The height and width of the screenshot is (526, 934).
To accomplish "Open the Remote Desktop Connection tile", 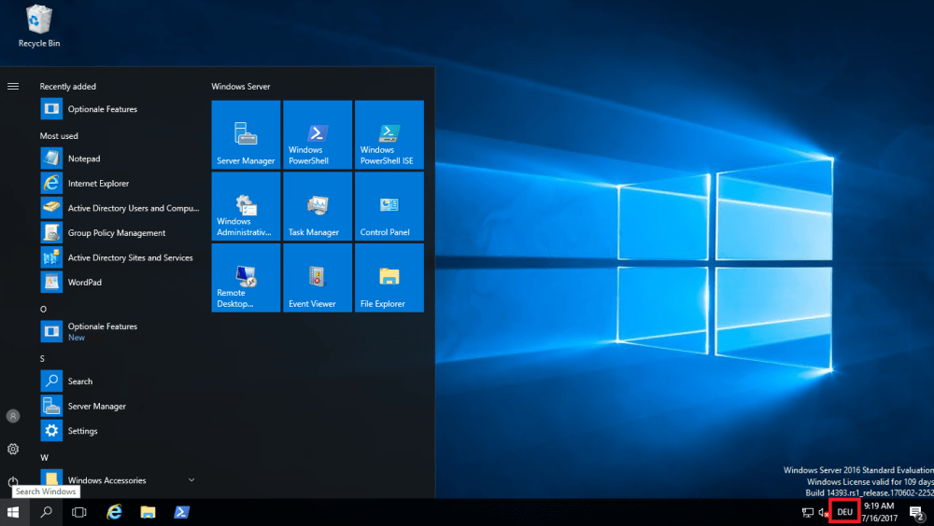I will [246, 278].
